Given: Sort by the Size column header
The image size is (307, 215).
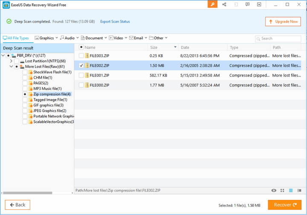Looking at the screenshot, I should click(163, 47).
